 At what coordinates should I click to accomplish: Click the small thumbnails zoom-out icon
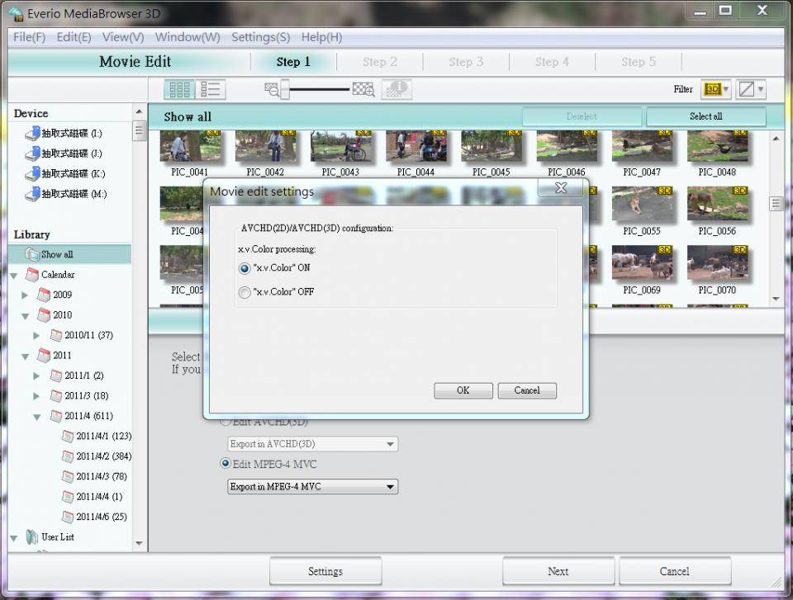(x=271, y=89)
